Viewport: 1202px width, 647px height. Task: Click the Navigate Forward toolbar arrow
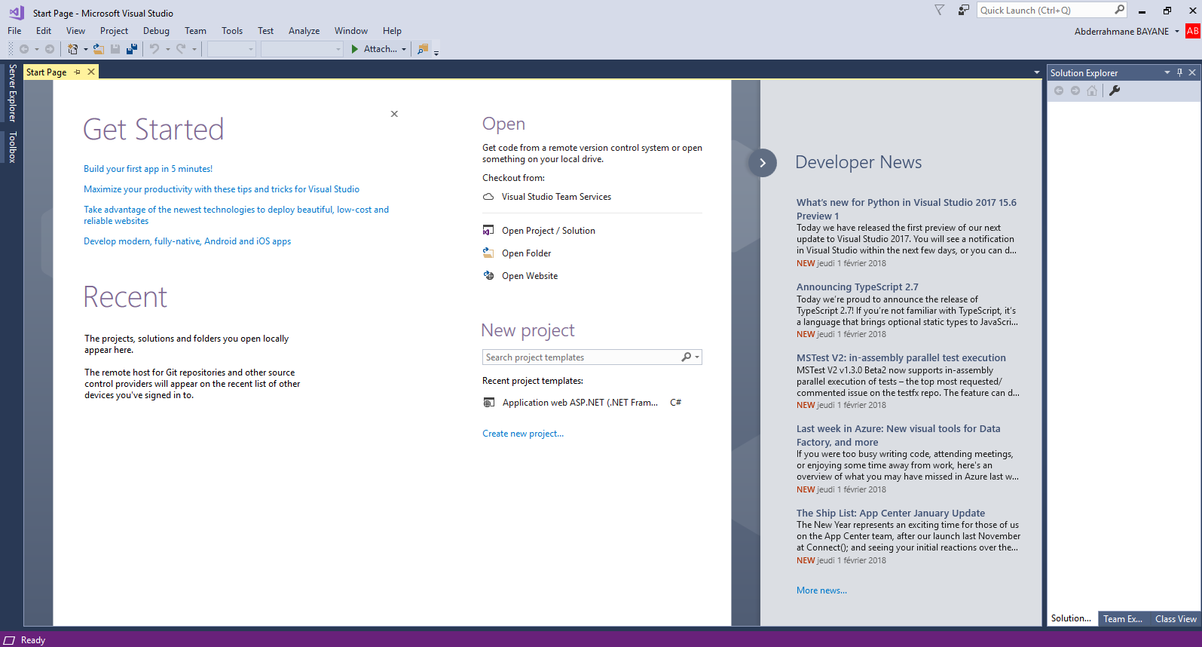pos(50,49)
